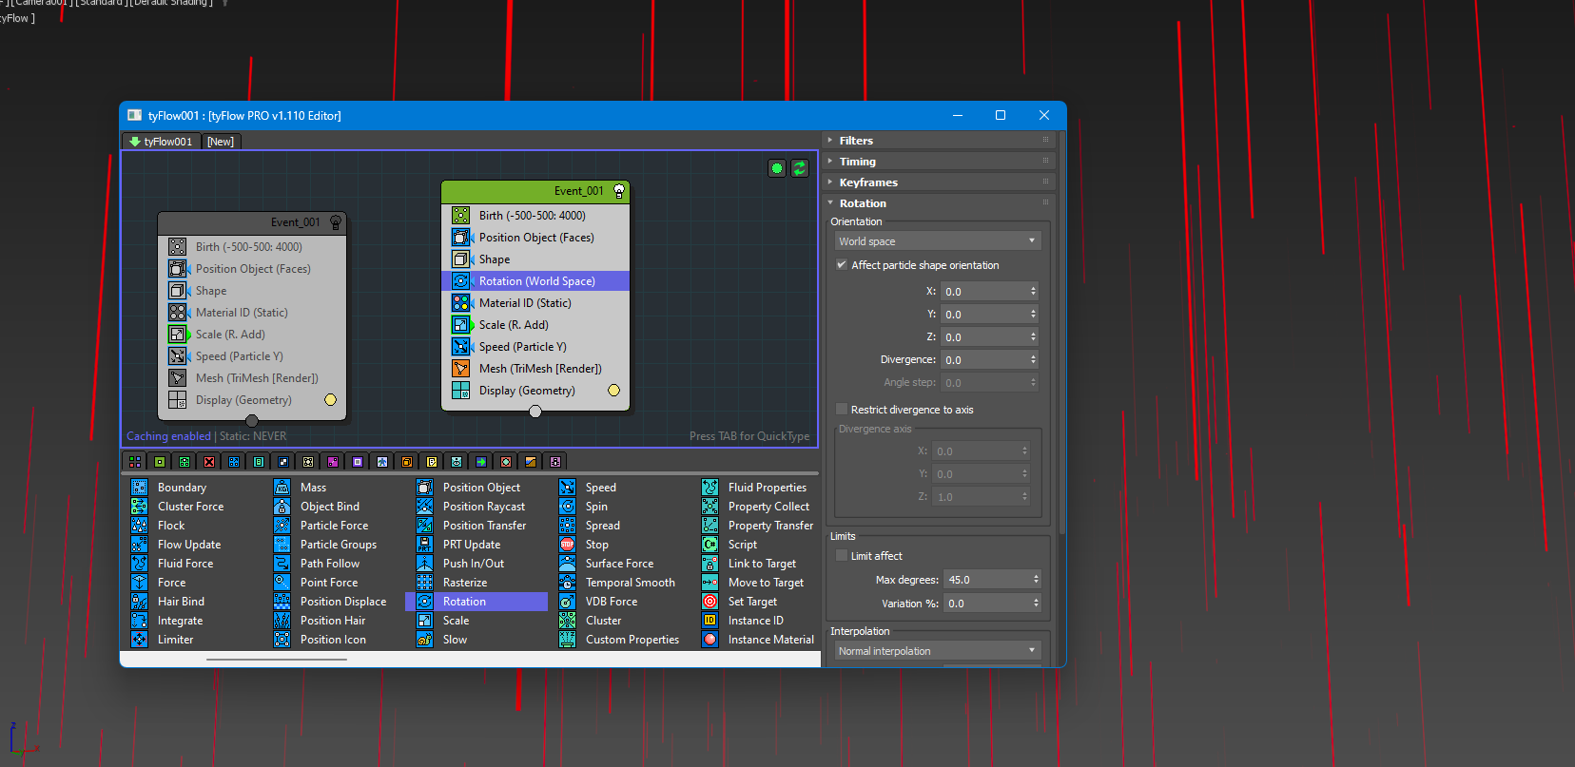Expand the Filters rollout
Viewport: 1575px width, 767px height.
tap(938, 141)
